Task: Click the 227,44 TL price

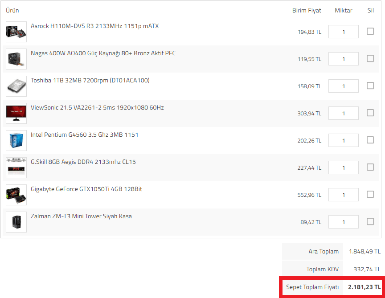Action: 309,168
